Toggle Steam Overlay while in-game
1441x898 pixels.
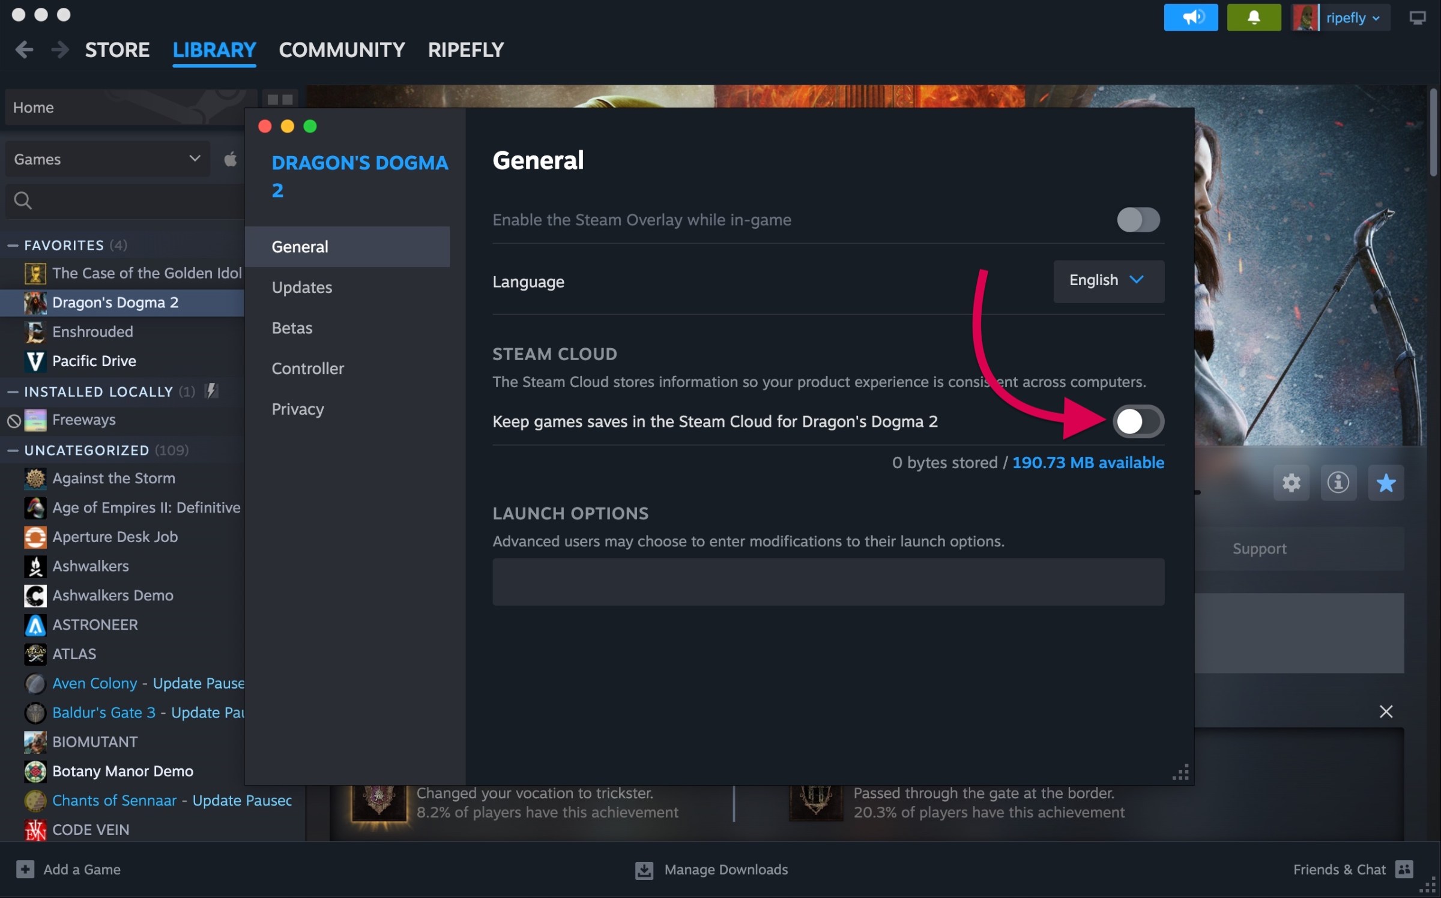click(1138, 220)
